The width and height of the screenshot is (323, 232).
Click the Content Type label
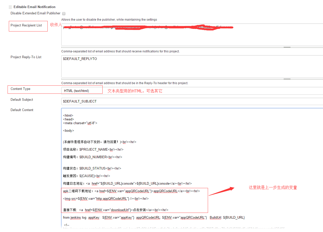20,89
